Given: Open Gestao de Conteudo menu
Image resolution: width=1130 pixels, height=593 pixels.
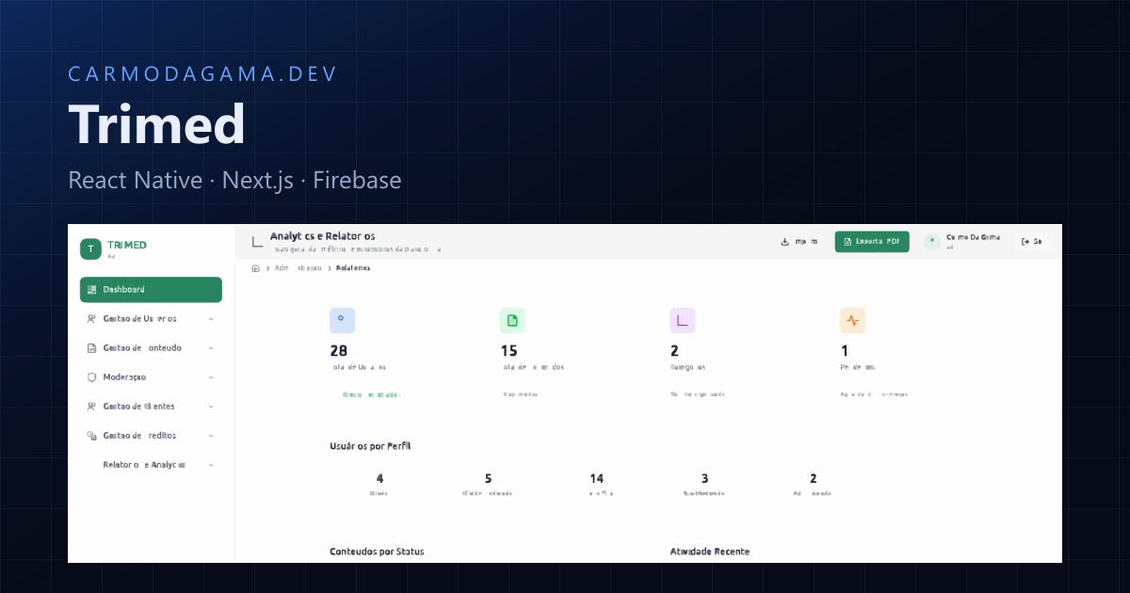Looking at the screenshot, I should (x=151, y=348).
